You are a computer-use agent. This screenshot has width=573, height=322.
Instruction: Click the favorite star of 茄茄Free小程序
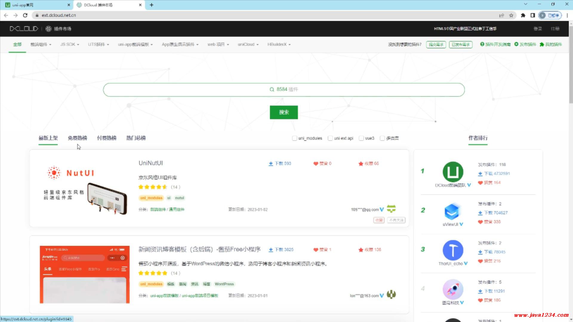(x=361, y=250)
